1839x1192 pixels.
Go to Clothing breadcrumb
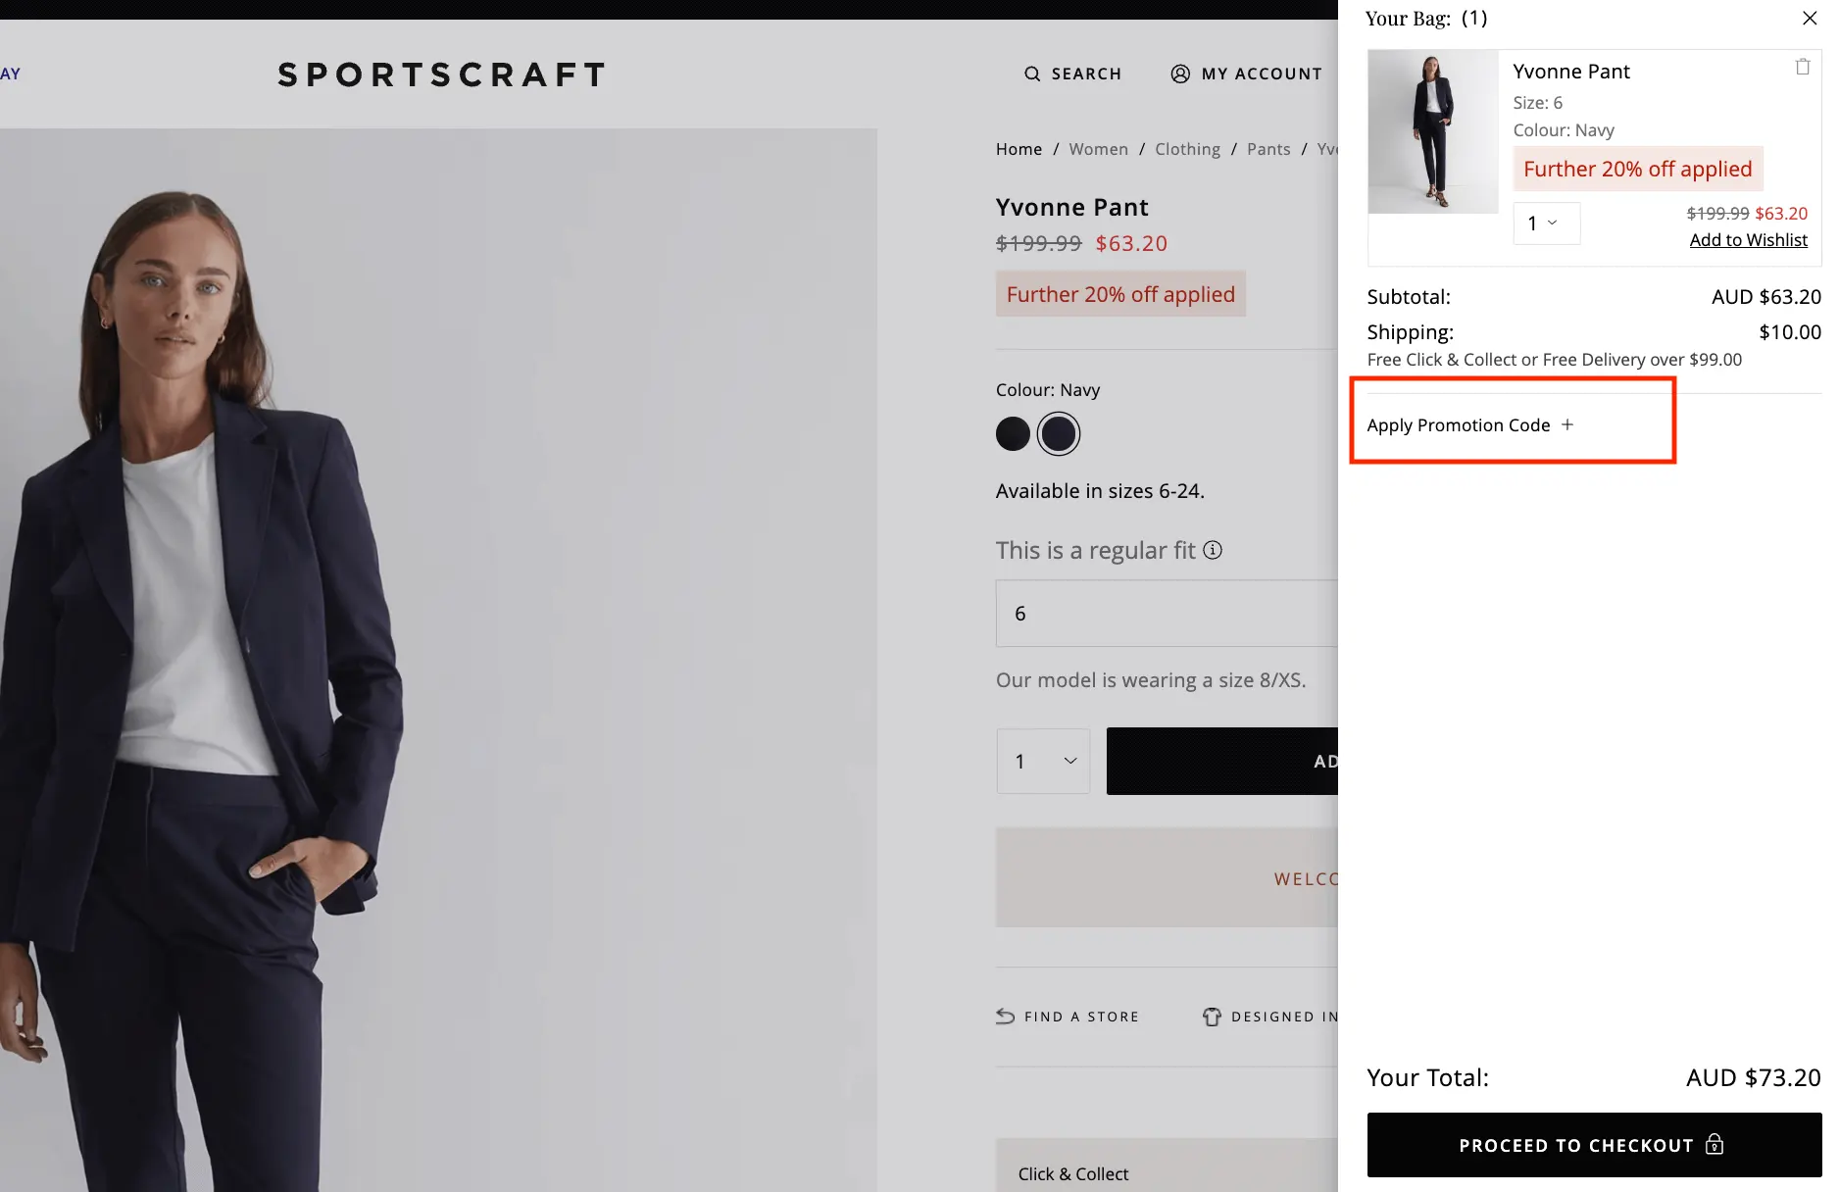click(1187, 149)
